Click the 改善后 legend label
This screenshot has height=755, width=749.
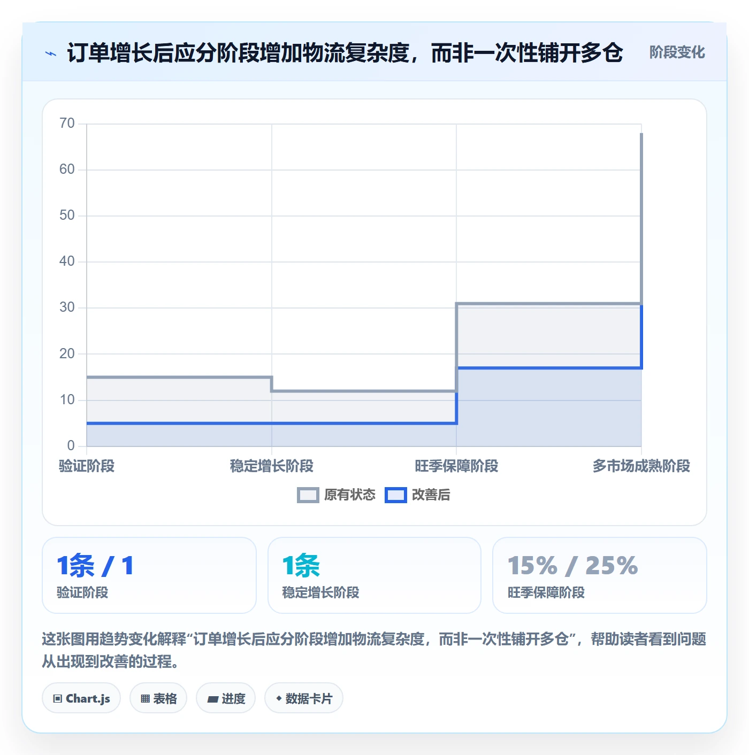(x=431, y=495)
